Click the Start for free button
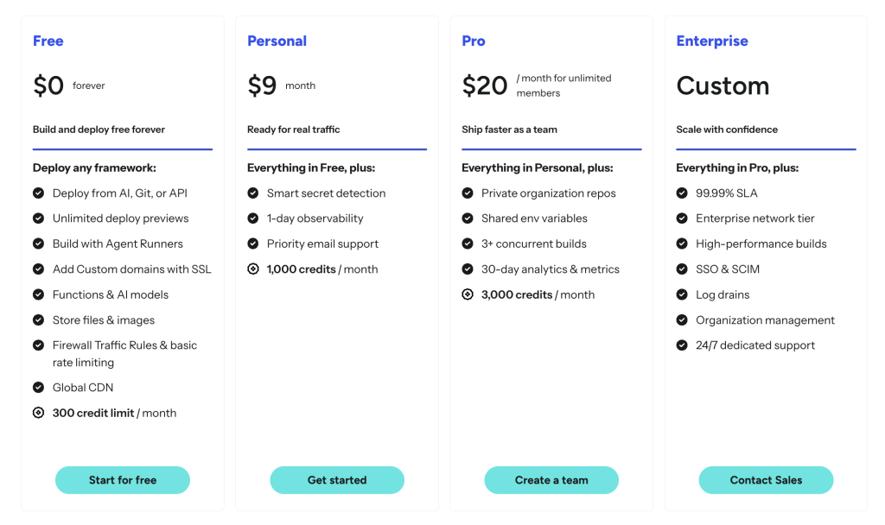 [x=123, y=480]
